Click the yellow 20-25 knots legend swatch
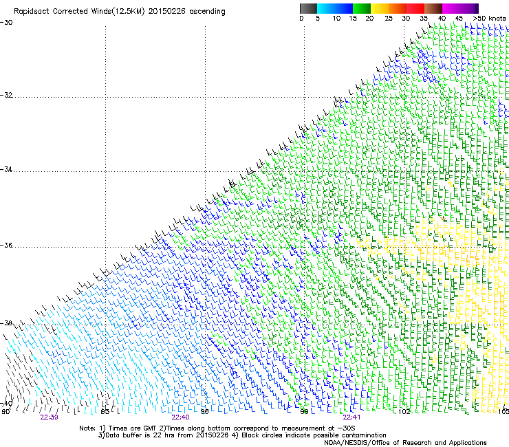The width and height of the screenshot is (509, 447). coord(380,8)
